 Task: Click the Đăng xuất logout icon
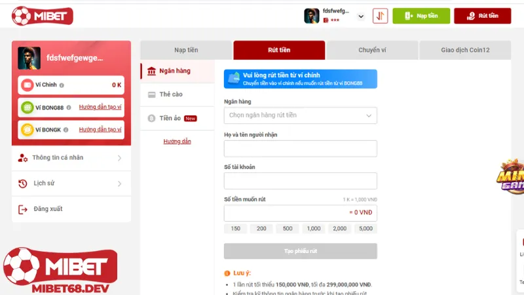tap(23, 209)
